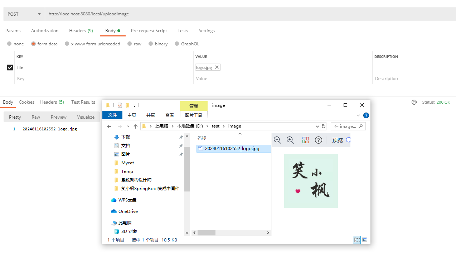This screenshot has height=259, width=456.
Task: Switch response view to Visualize
Action: coord(86,117)
